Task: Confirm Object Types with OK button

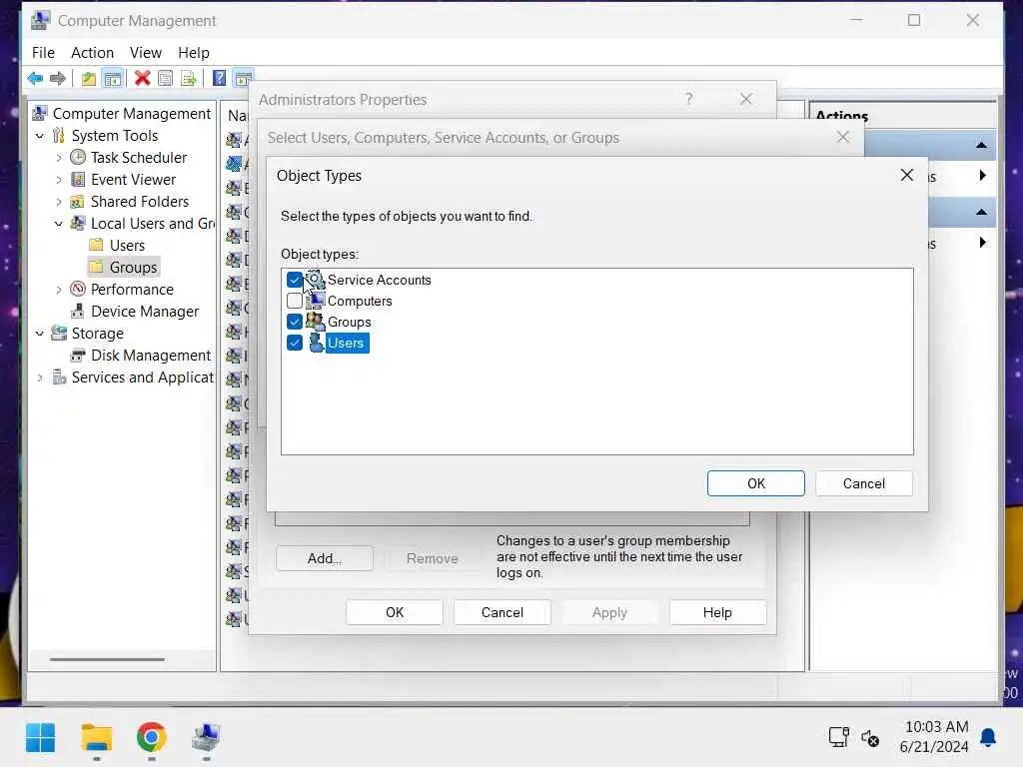Action: 755,483
